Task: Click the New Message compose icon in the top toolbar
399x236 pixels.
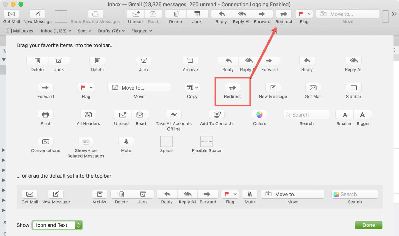Action: [37, 14]
